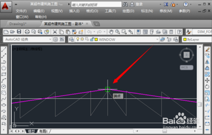This screenshot has height=135, width=212.
Task: Click the Cut scissors icon
Action: pos(55,32)
